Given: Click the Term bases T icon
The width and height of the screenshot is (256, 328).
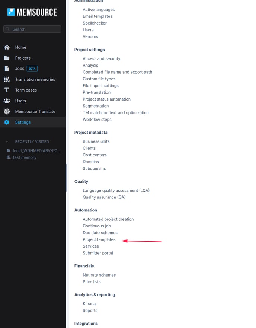Looking at the screenshot, I should (x=7, y=90).
